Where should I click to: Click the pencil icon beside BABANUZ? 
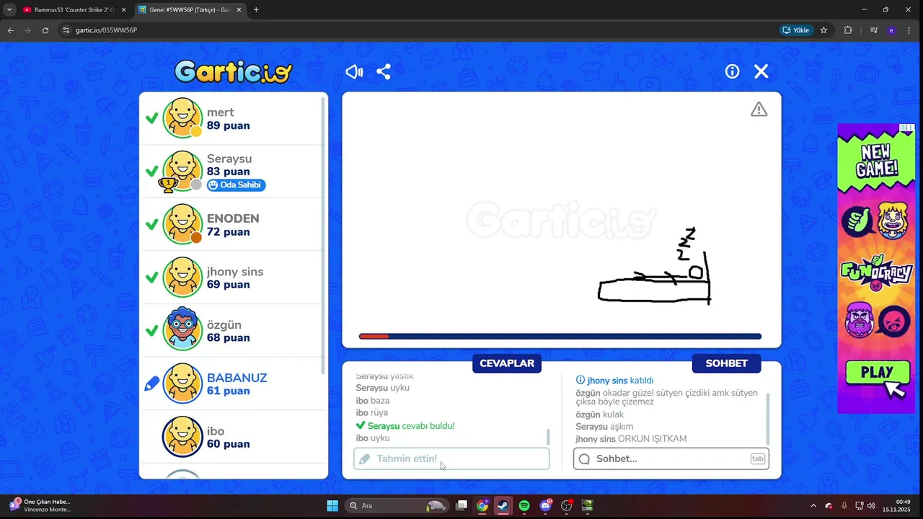click(151, 384)
